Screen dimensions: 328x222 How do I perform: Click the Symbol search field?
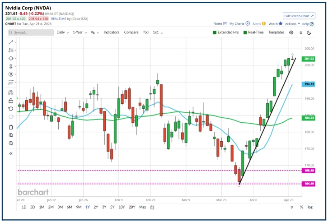coord(31,32)
